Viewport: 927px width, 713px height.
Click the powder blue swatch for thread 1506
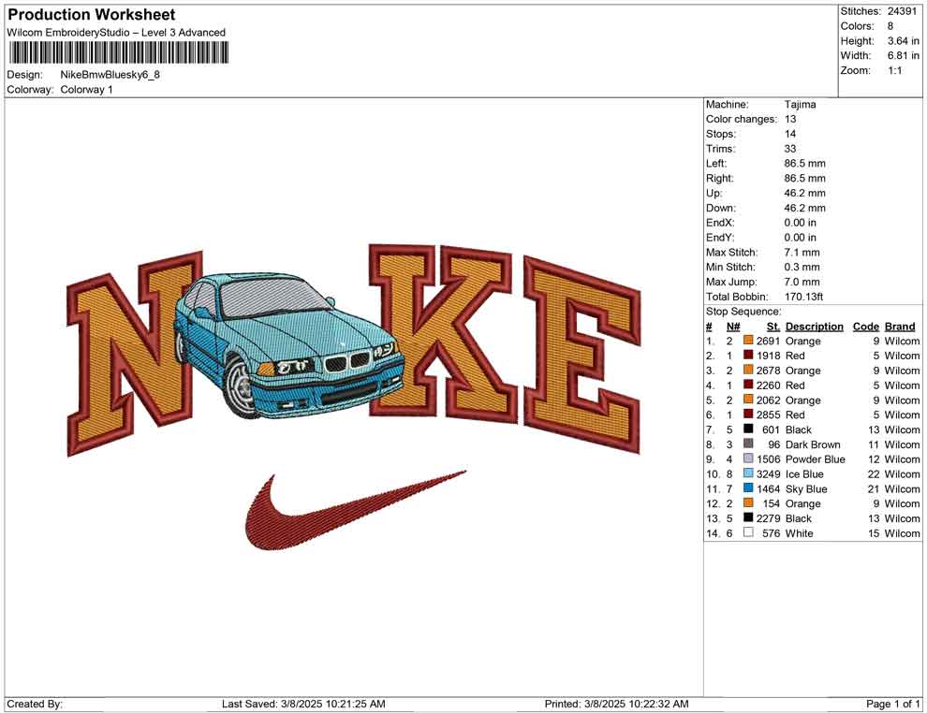click(748, 459)
